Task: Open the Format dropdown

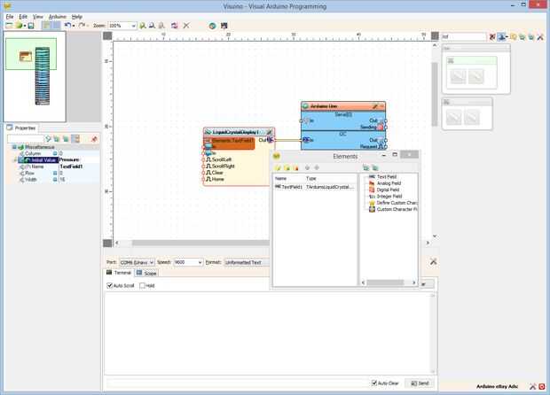Action: [247, 262]
